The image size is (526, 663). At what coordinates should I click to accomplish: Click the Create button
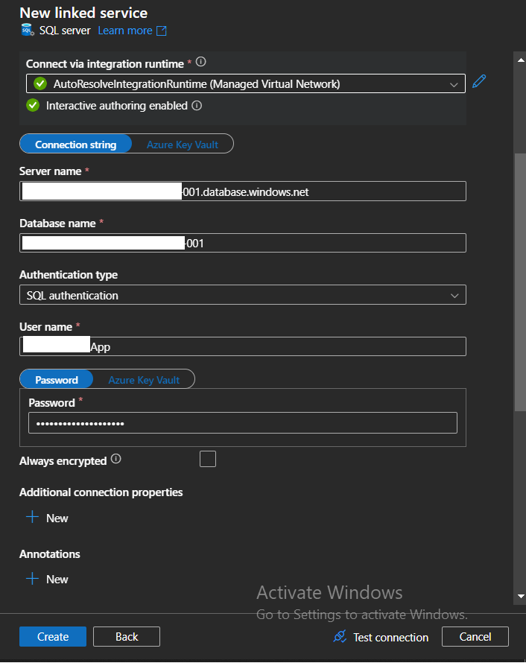[x=52, y=636]
